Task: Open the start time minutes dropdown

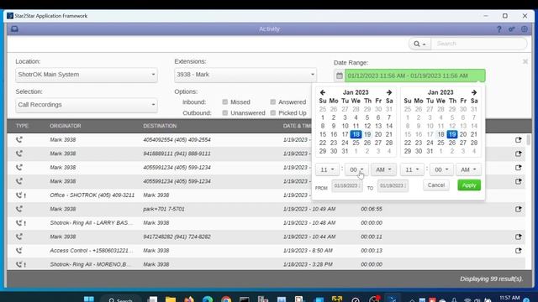Action: pos(356,169)
